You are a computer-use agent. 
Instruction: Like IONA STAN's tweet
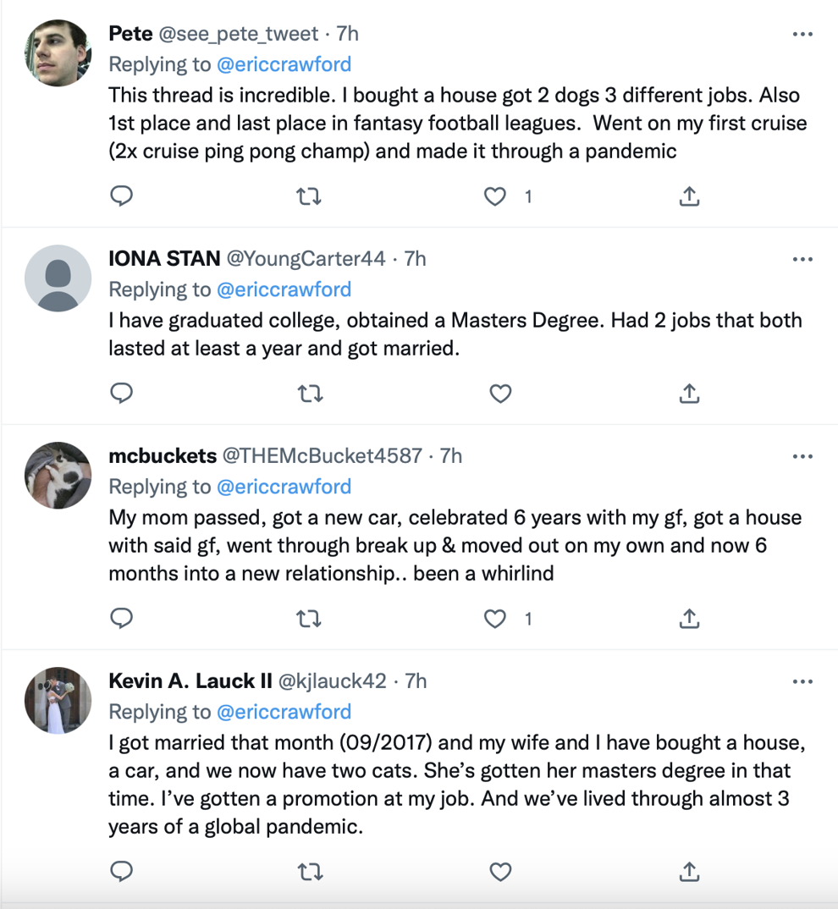pos(500,394)
